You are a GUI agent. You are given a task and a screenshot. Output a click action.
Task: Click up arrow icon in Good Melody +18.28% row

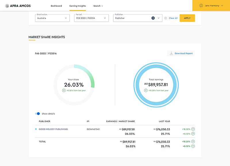click(193, 129)
